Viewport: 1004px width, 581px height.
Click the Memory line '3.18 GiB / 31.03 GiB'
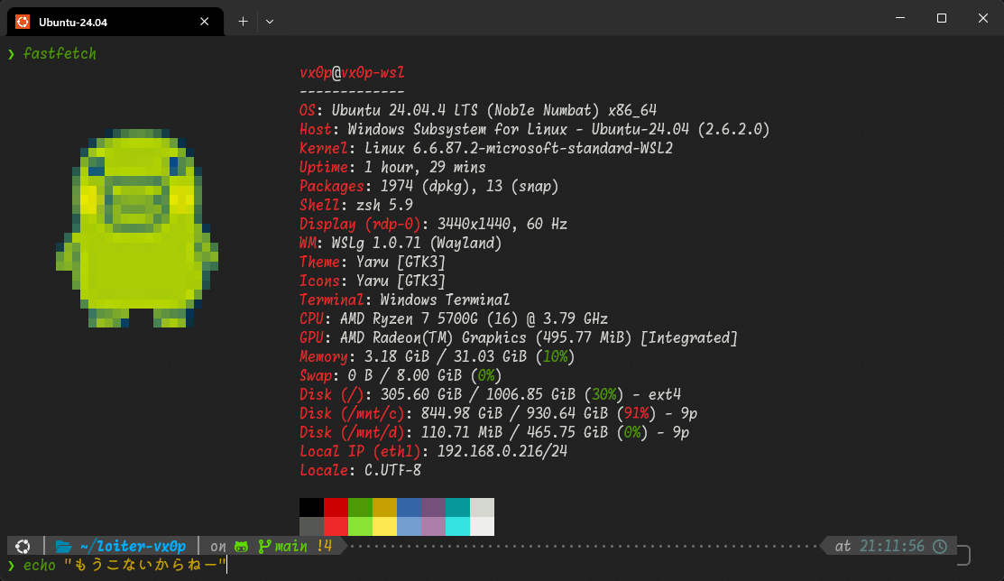[438, 356]
